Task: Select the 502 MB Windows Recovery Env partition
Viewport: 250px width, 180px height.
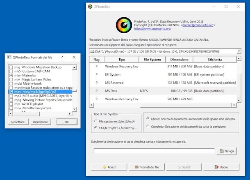Action: [163, 99]
